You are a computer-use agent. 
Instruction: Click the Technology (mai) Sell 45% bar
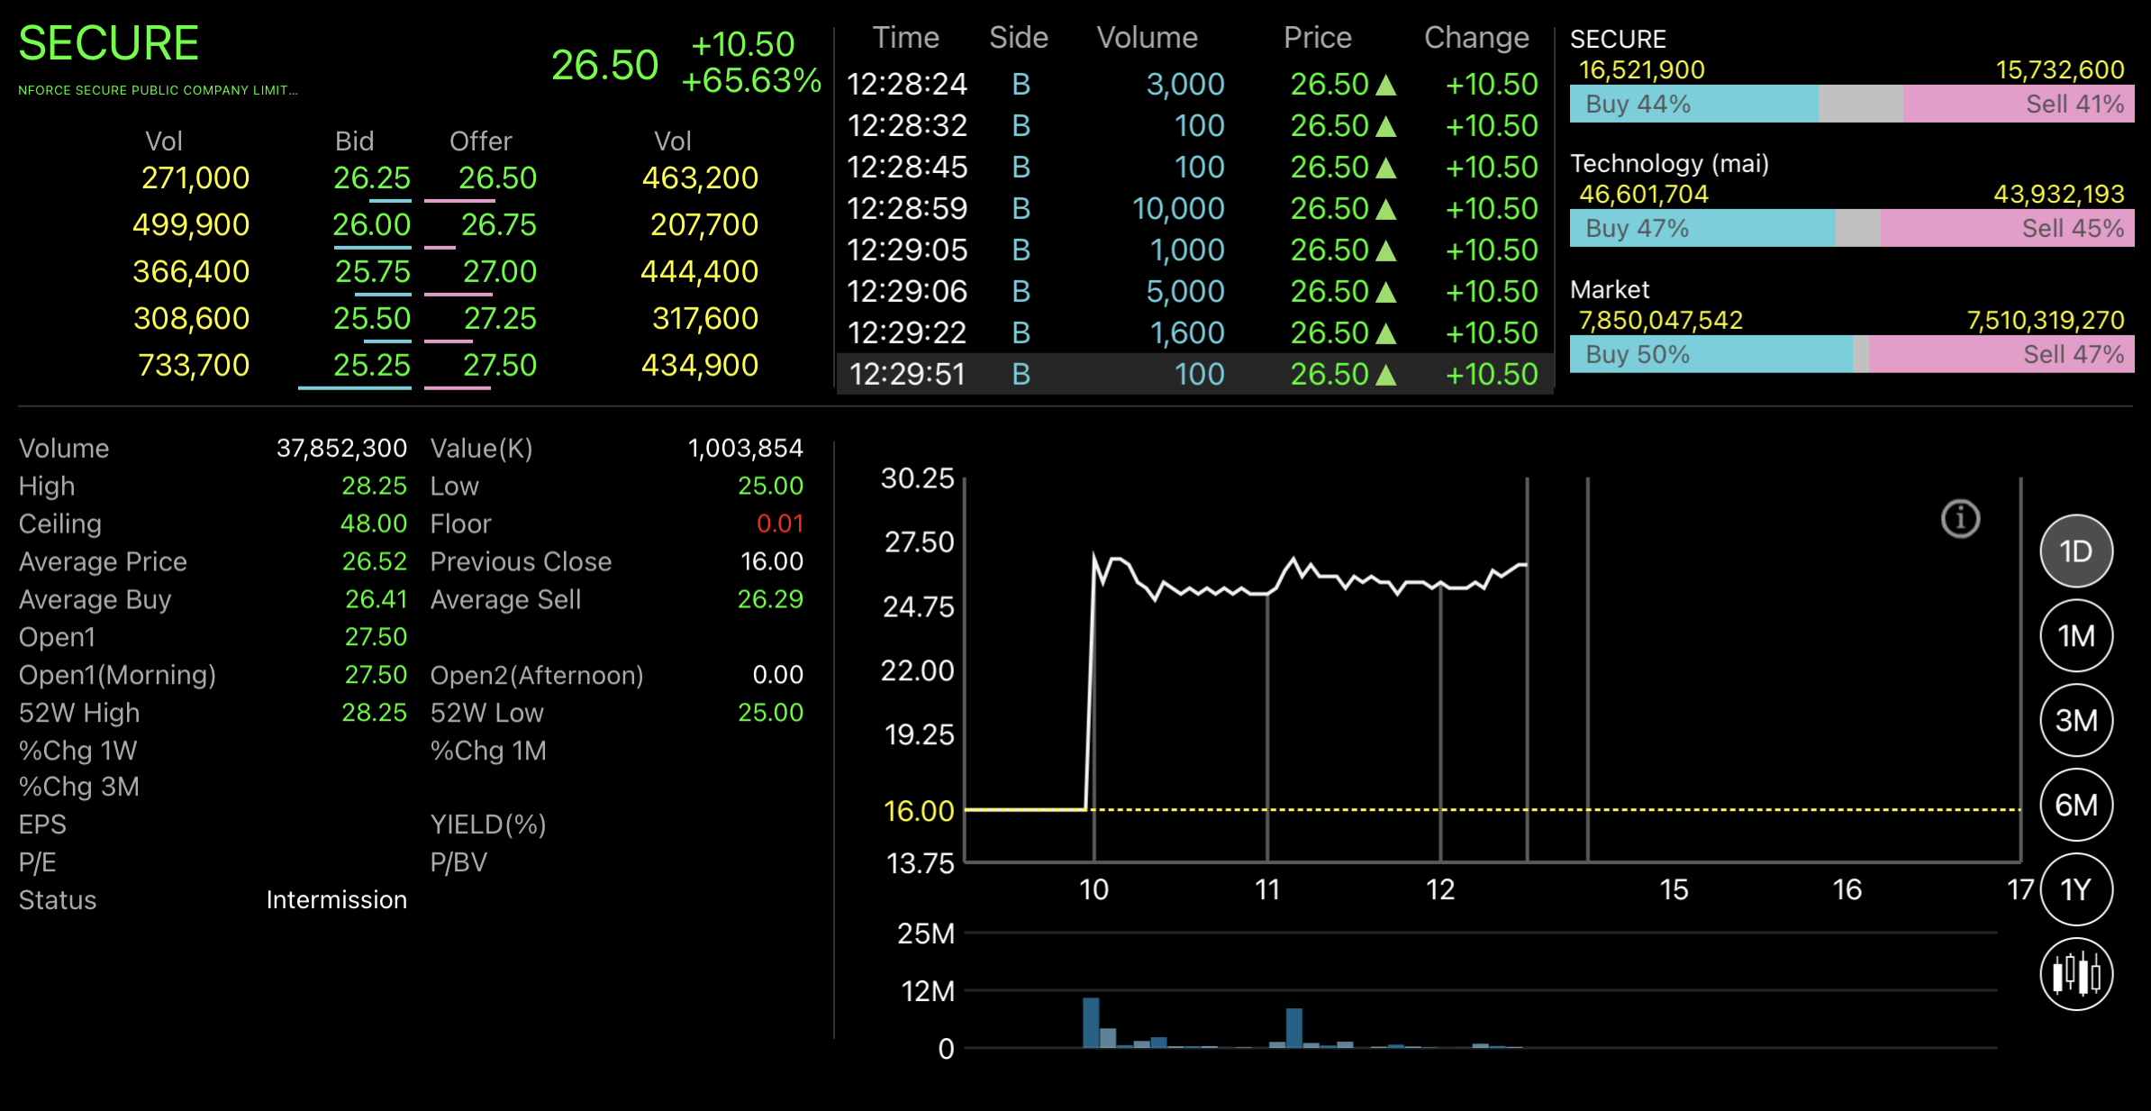2007,228
